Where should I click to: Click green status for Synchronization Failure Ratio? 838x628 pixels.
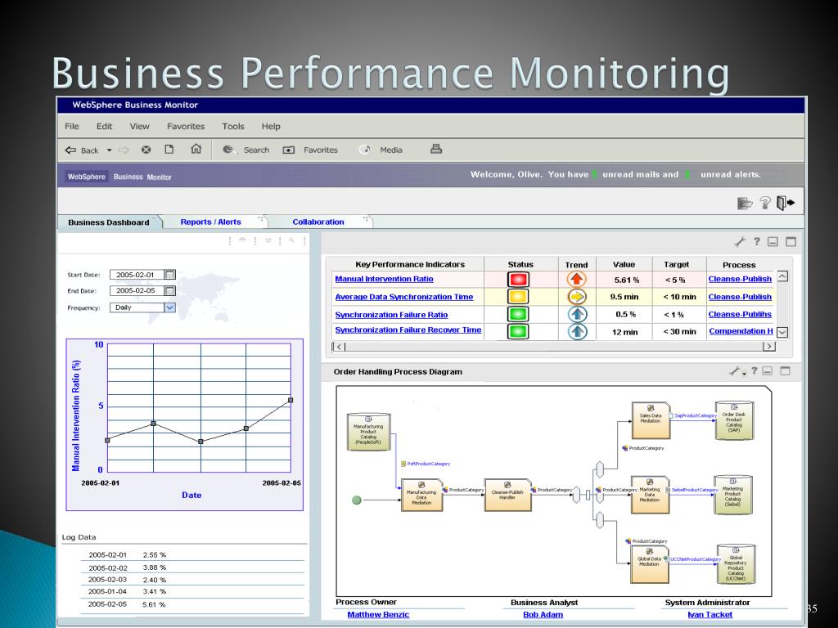[x=518, y=314]
